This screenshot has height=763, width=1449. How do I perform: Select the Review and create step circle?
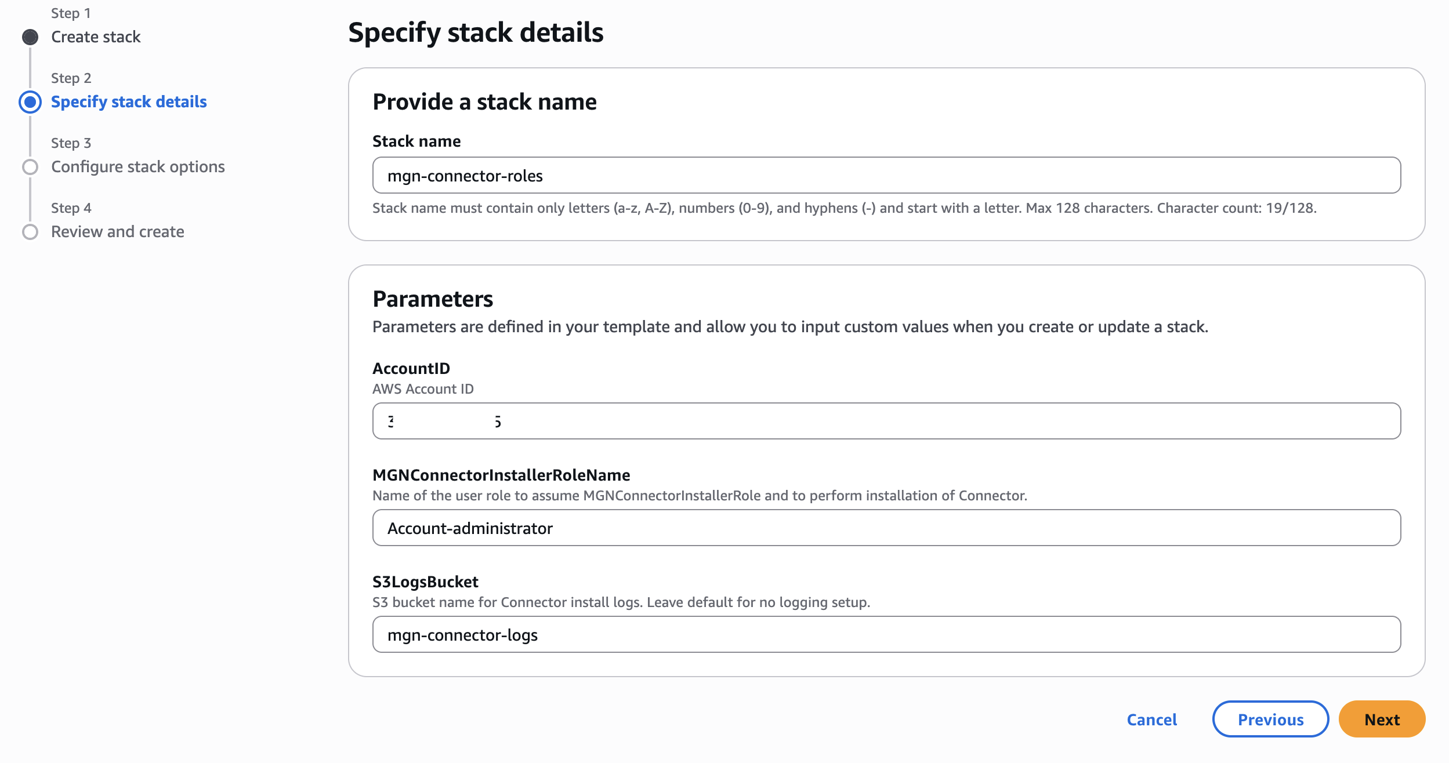(30, 231)
